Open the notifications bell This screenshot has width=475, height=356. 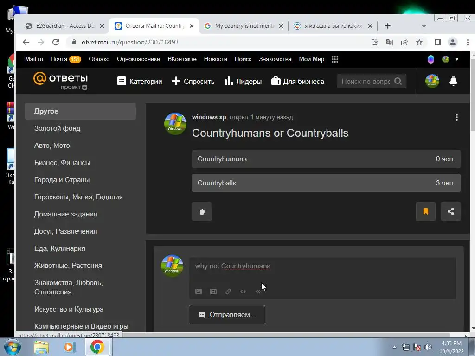pyautogui.click(x=453, y=81)
